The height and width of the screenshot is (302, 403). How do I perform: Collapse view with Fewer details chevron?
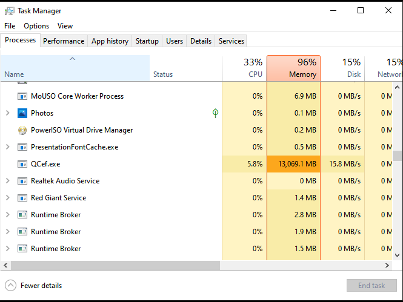click(10, 286)
